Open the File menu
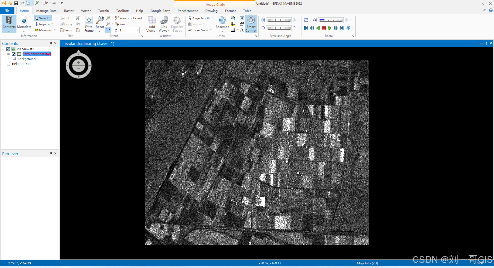 tap(7, 11)
